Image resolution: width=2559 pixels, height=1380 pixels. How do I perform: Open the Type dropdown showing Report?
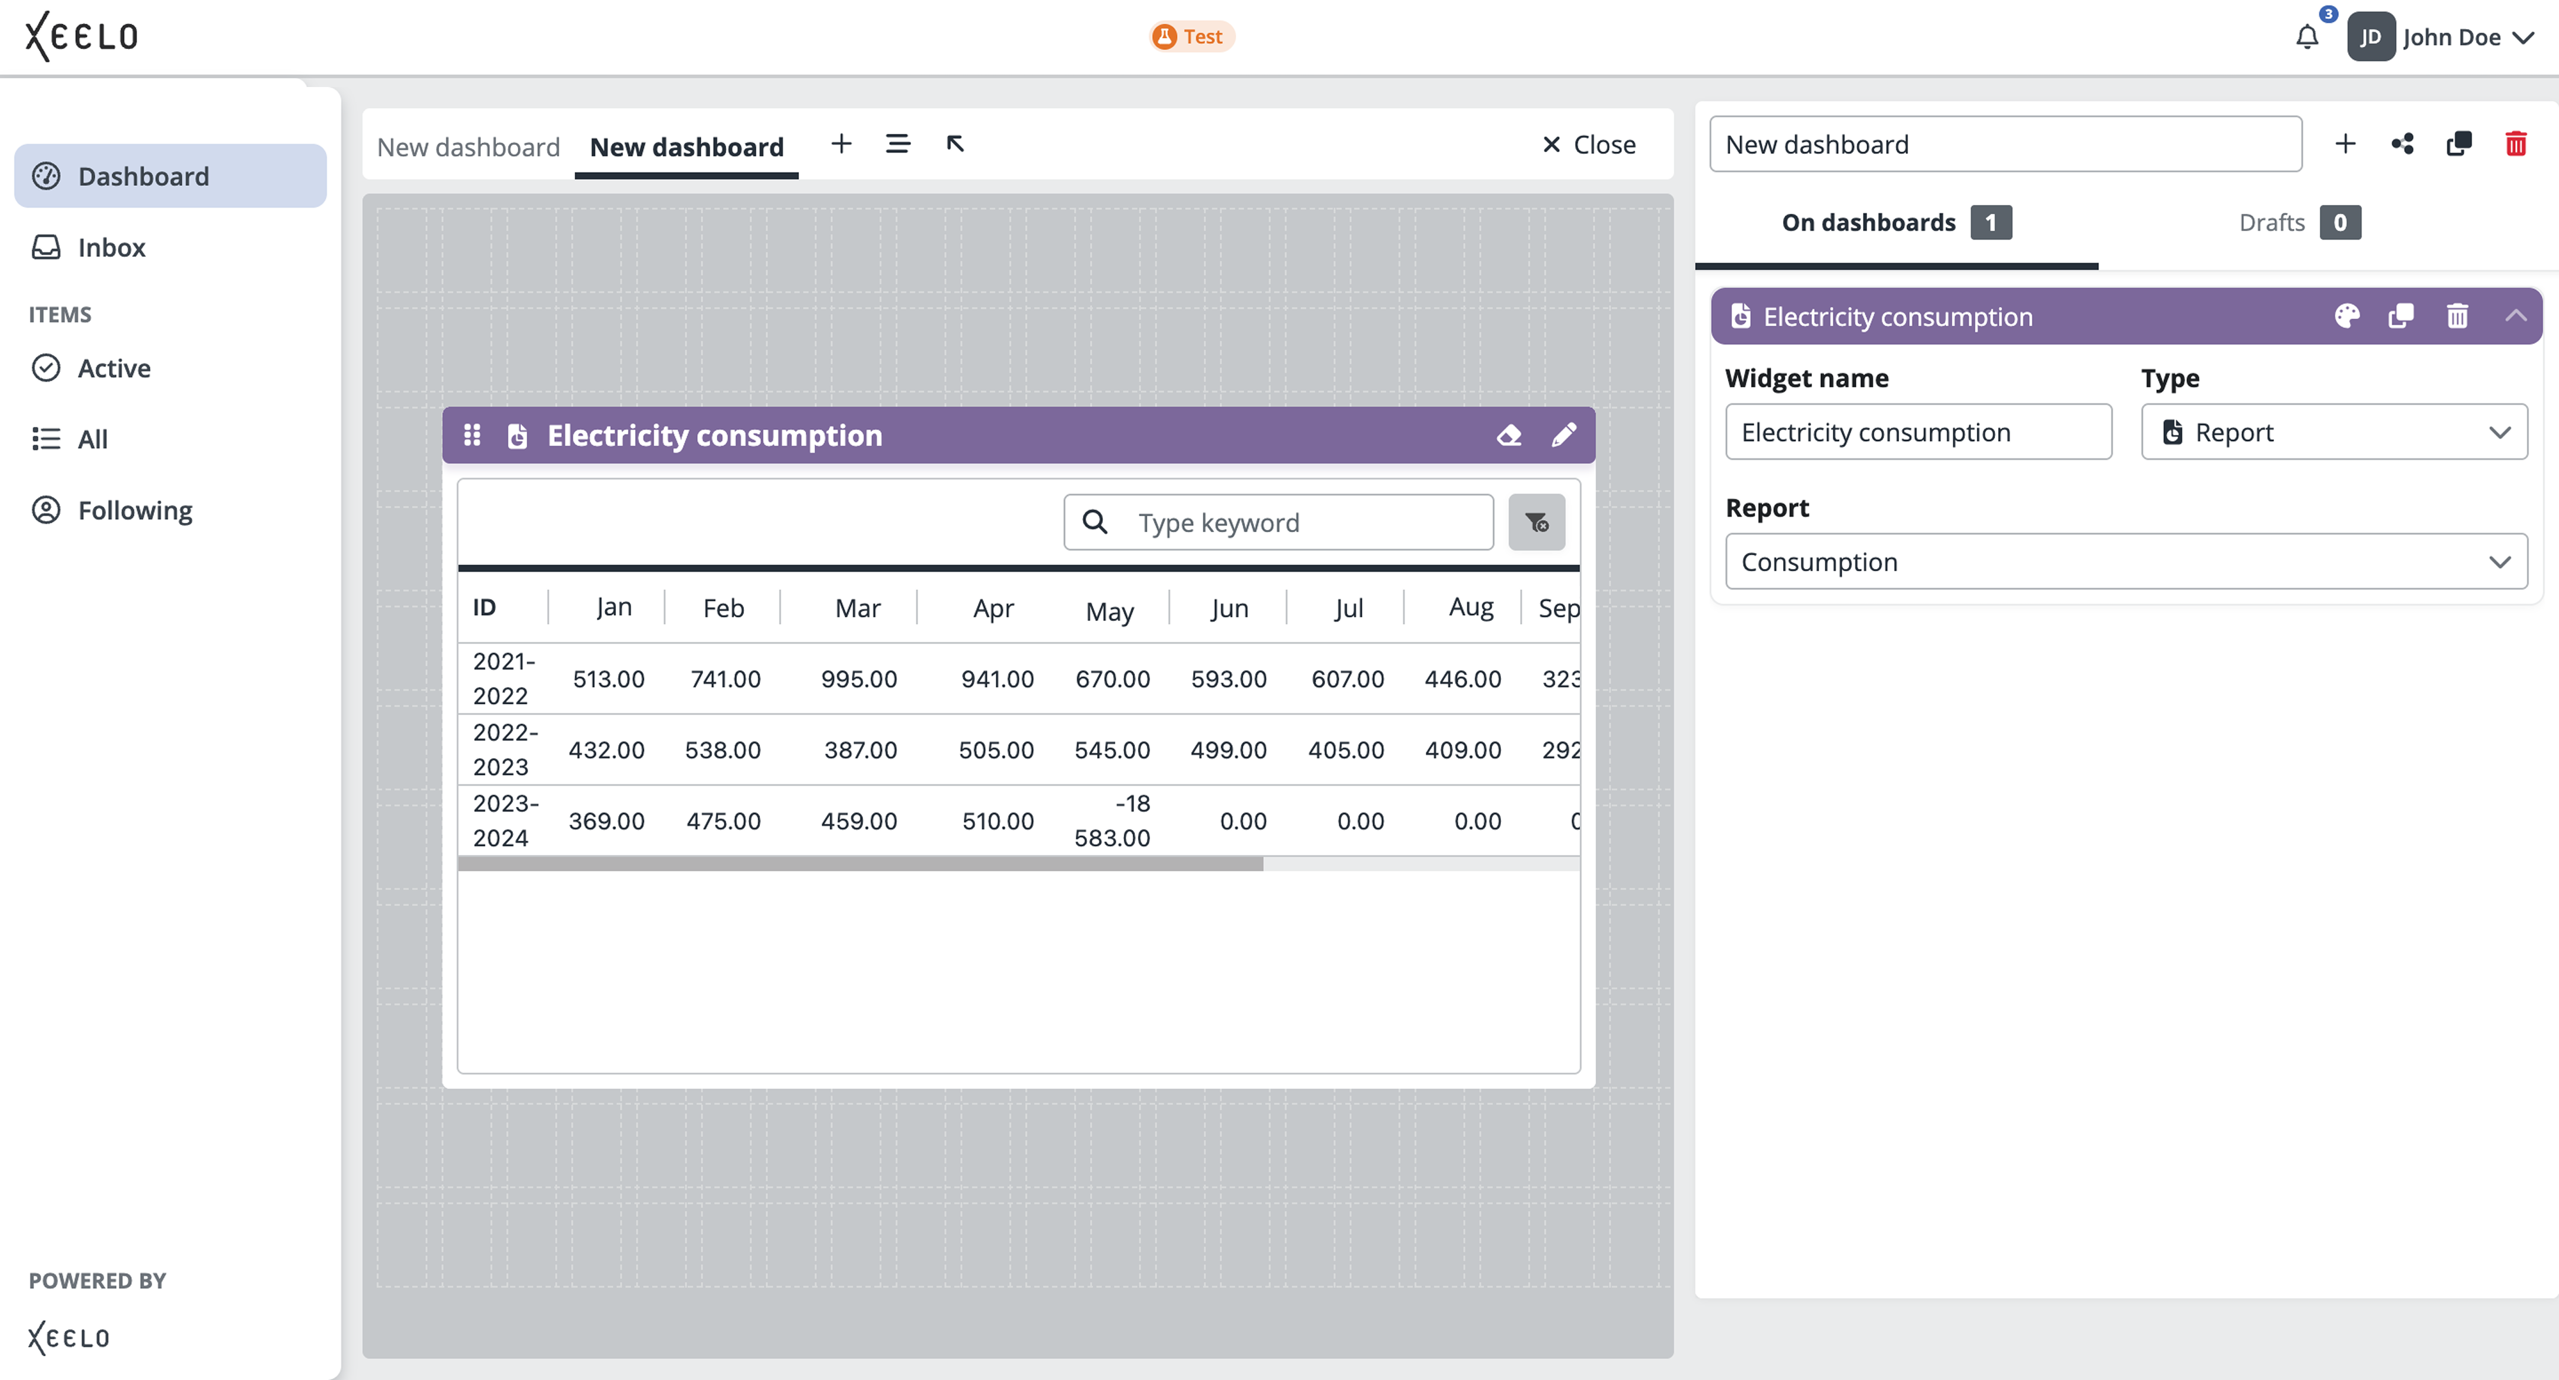click(2333, 432)
